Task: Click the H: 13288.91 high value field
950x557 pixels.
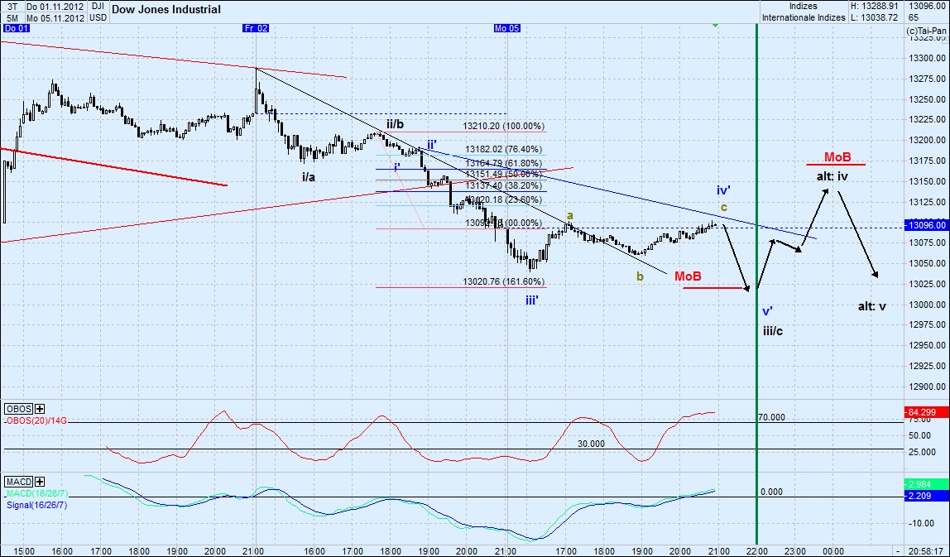Action: 873,6
